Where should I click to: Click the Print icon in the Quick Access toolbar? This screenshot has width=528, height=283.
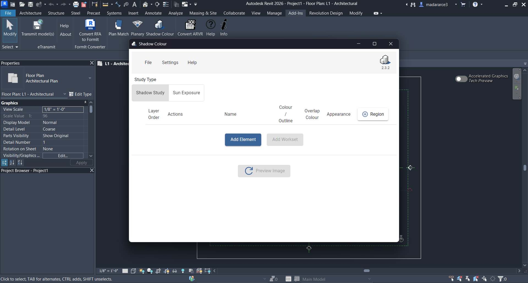tap(76, 4)
